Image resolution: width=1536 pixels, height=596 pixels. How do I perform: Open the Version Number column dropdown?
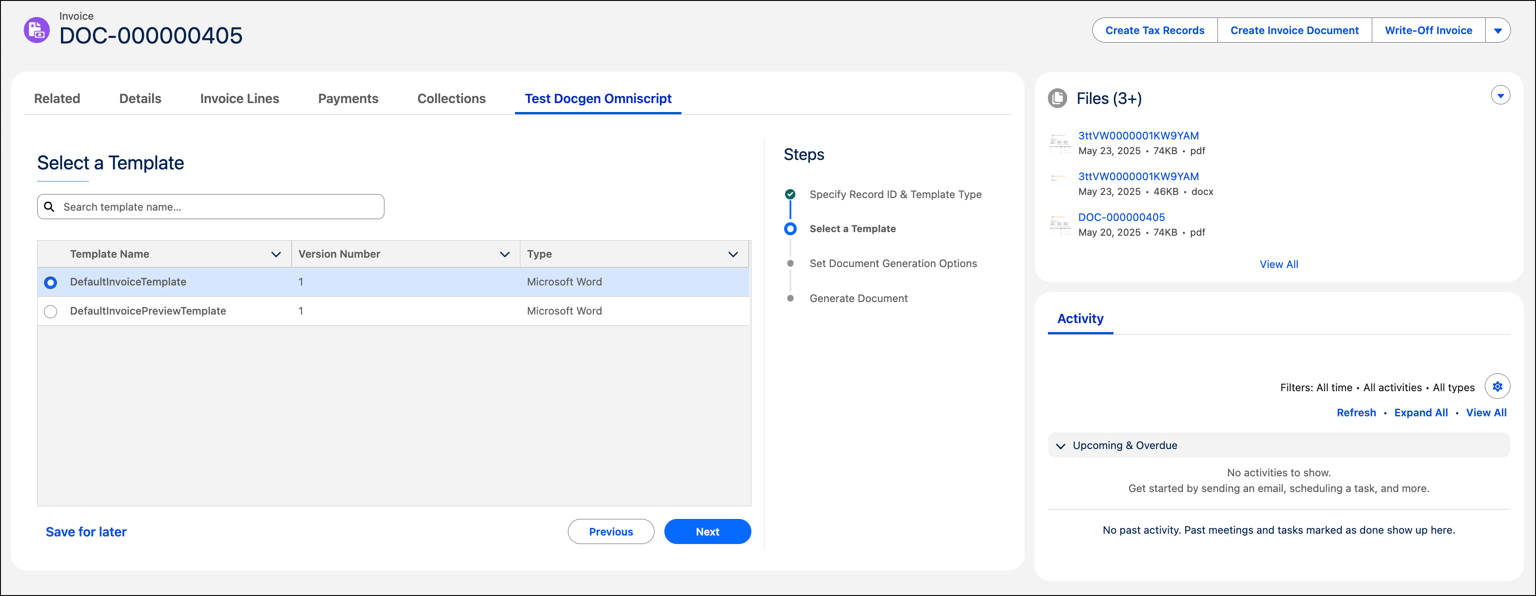pyautogui.click(x=504, y=254)
